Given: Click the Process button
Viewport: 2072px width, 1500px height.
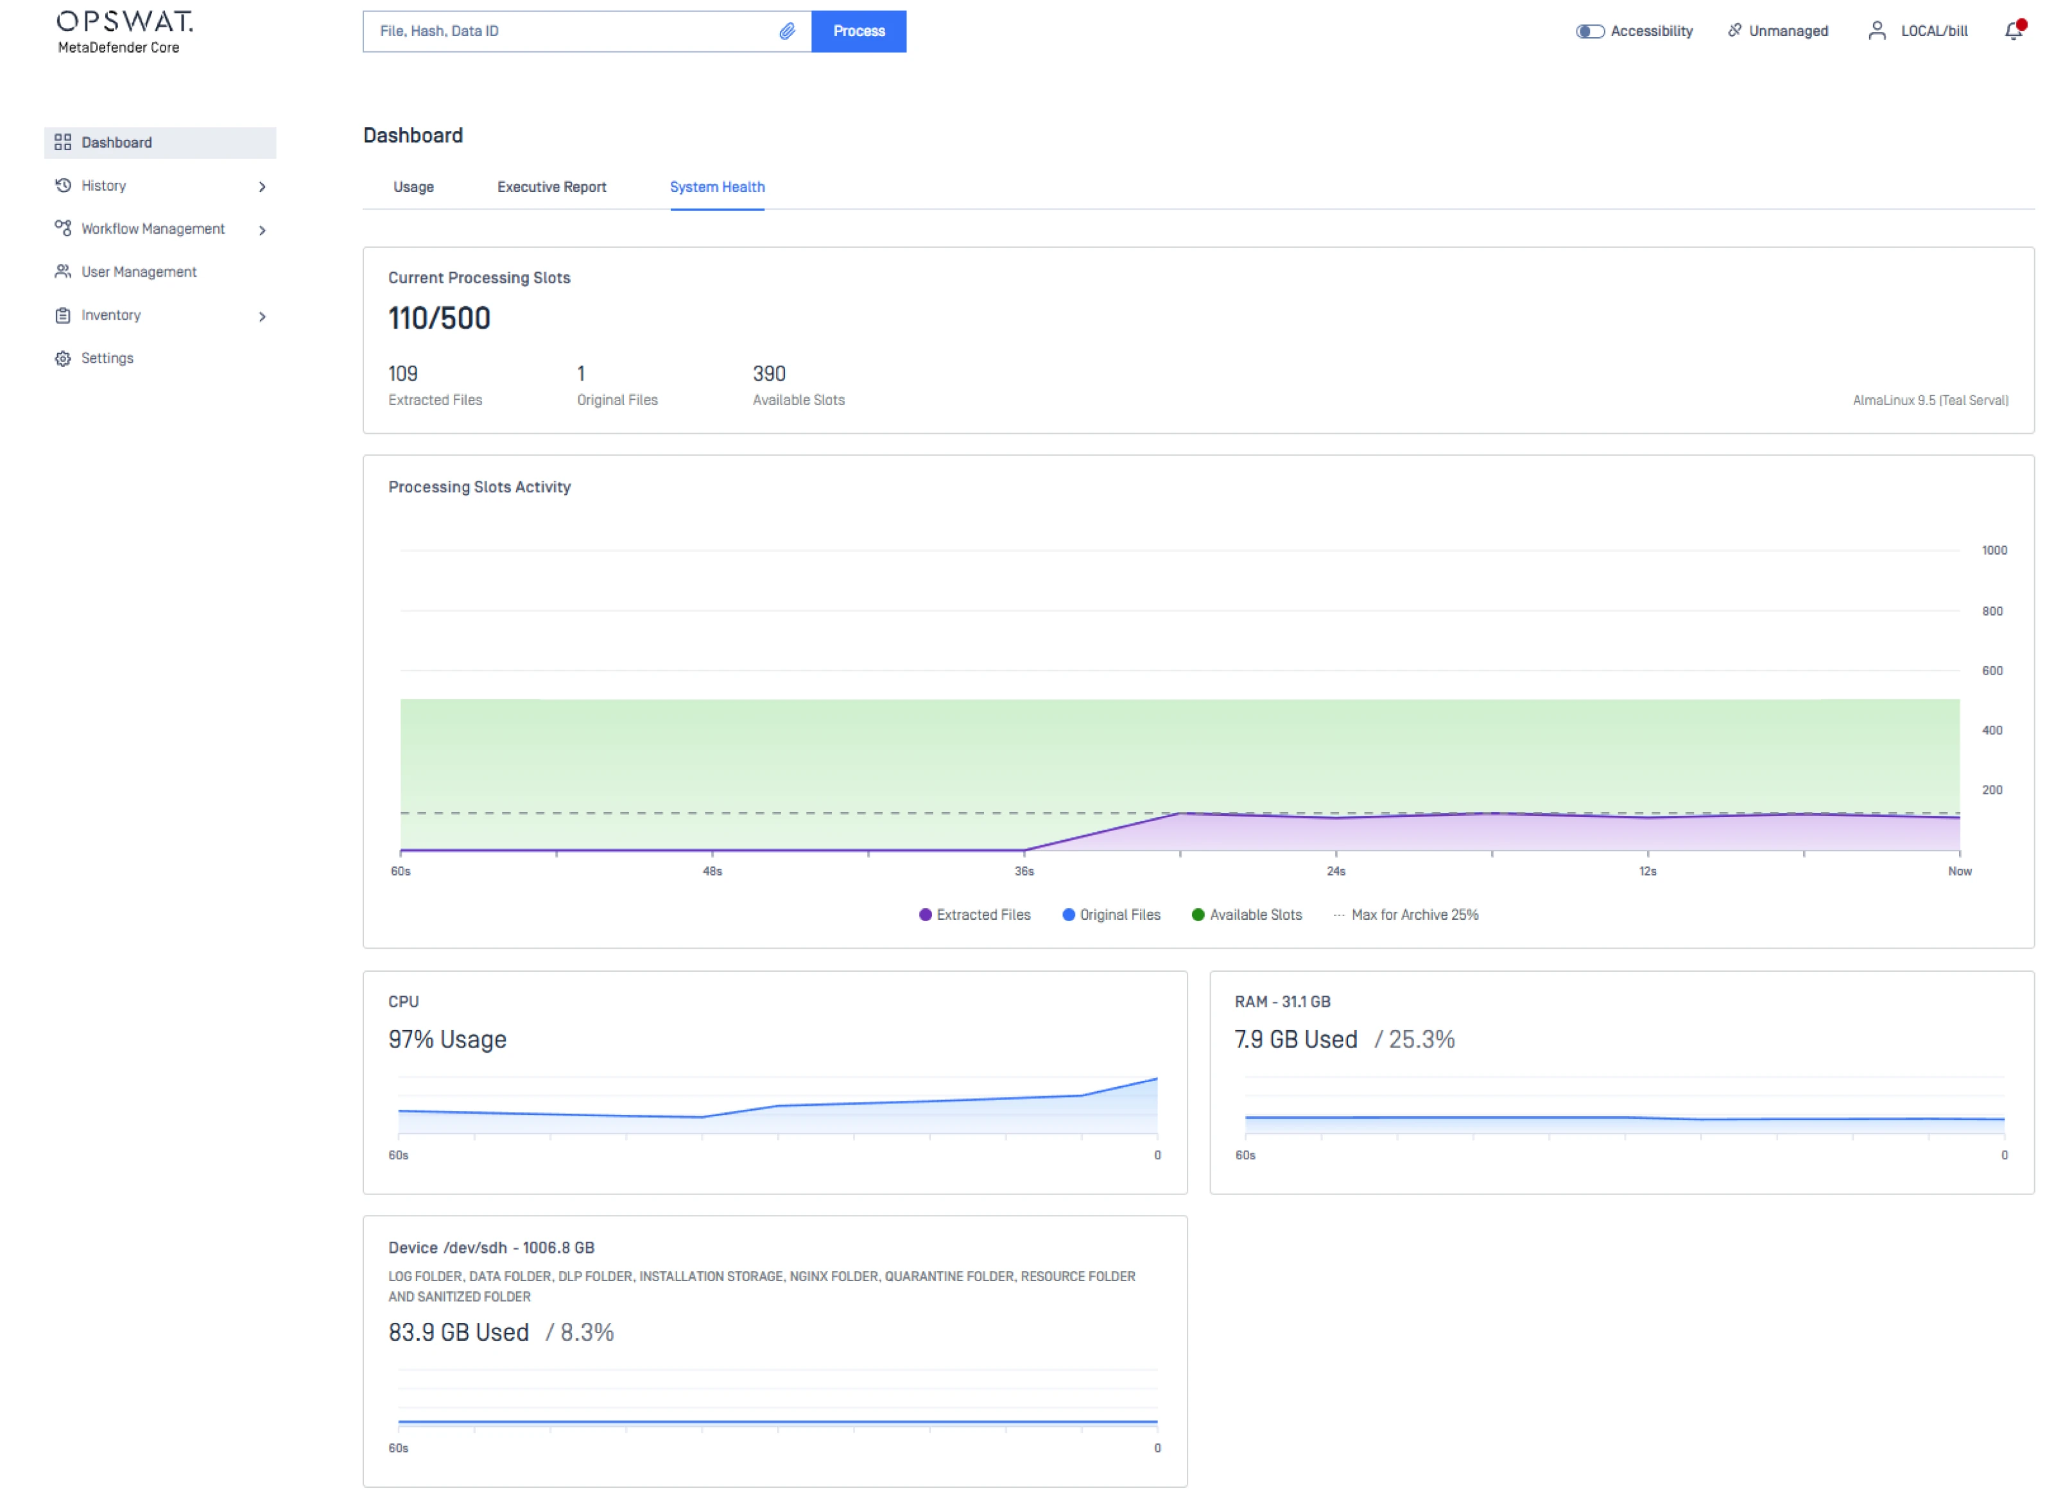Looking at the screenshot, I should (858, 31).
